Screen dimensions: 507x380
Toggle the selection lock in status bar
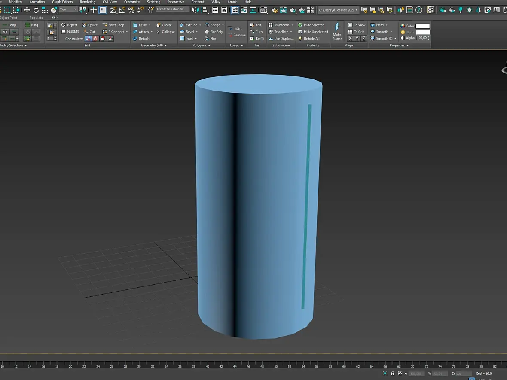[x=393, y=373]
